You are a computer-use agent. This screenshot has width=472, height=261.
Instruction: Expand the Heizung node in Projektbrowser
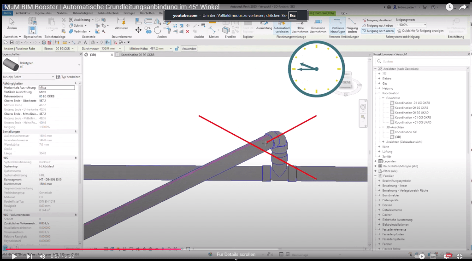pos(379,88)
